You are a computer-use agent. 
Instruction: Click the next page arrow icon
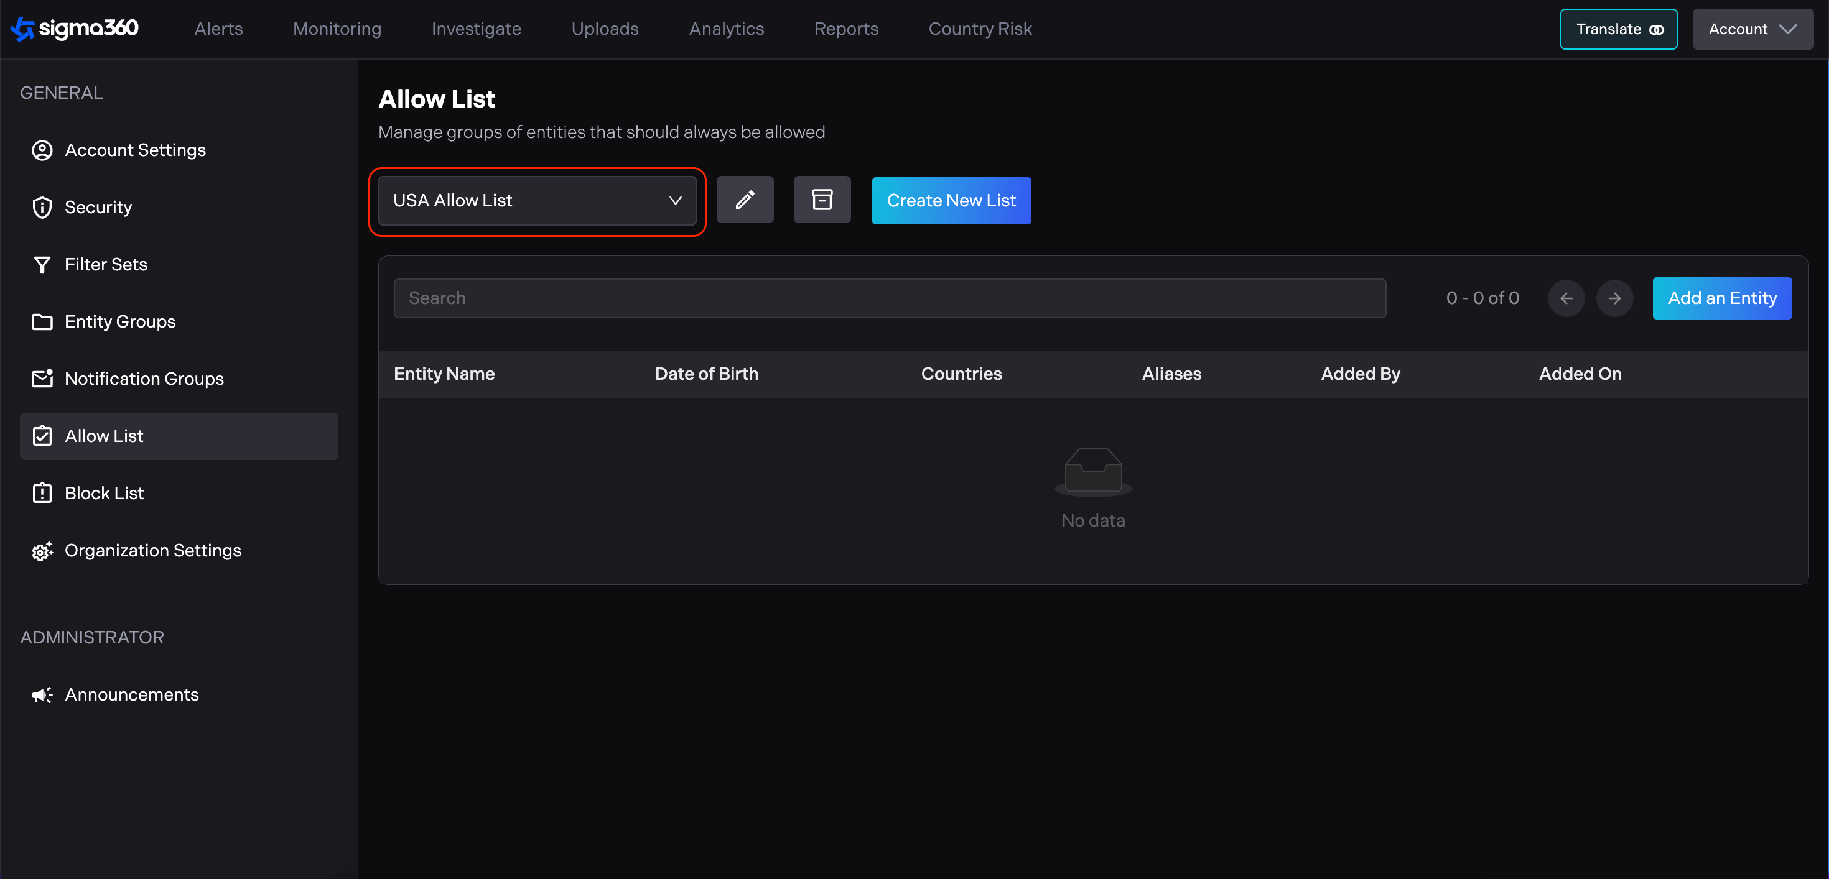(1614, 298)
